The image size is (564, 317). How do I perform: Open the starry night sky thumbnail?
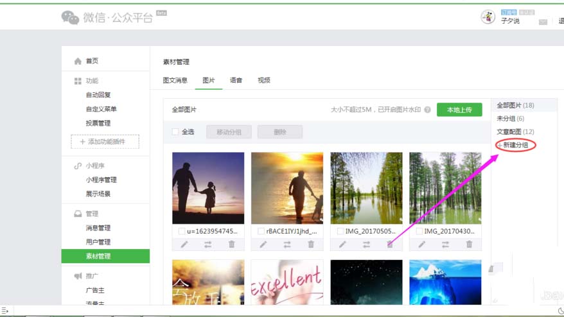366,282
